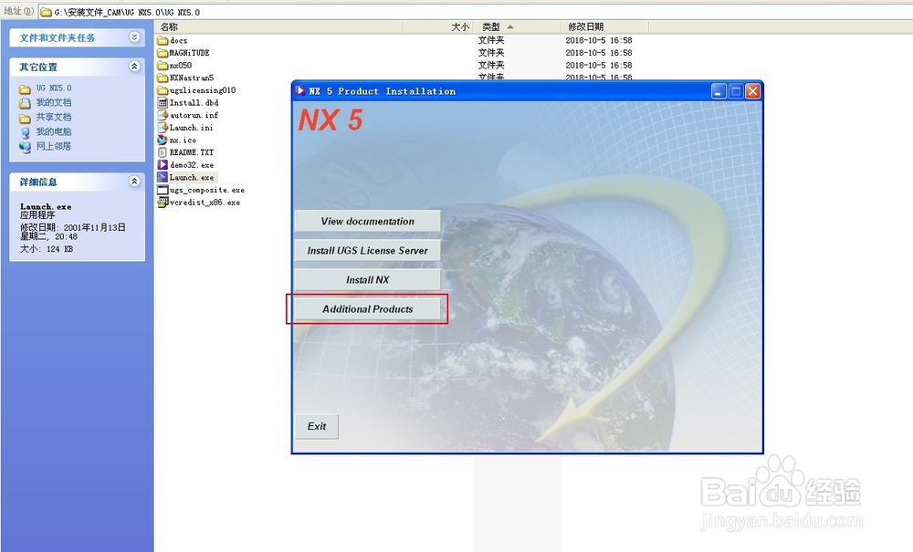913x552 pixels.
Task: Sort files by 修改日期 column header
Action: (x=604, y=26)
